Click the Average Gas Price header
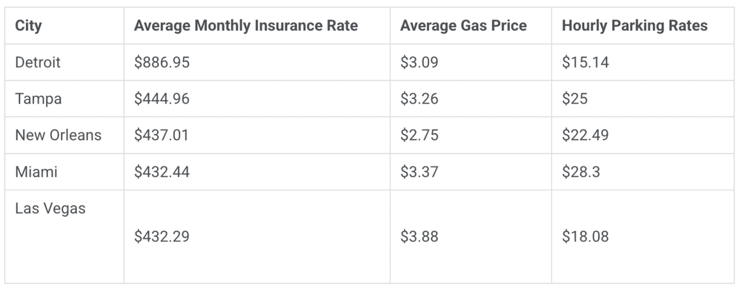Screen dimensions: 739x291 pyautogui.click(x=463, y=26)
